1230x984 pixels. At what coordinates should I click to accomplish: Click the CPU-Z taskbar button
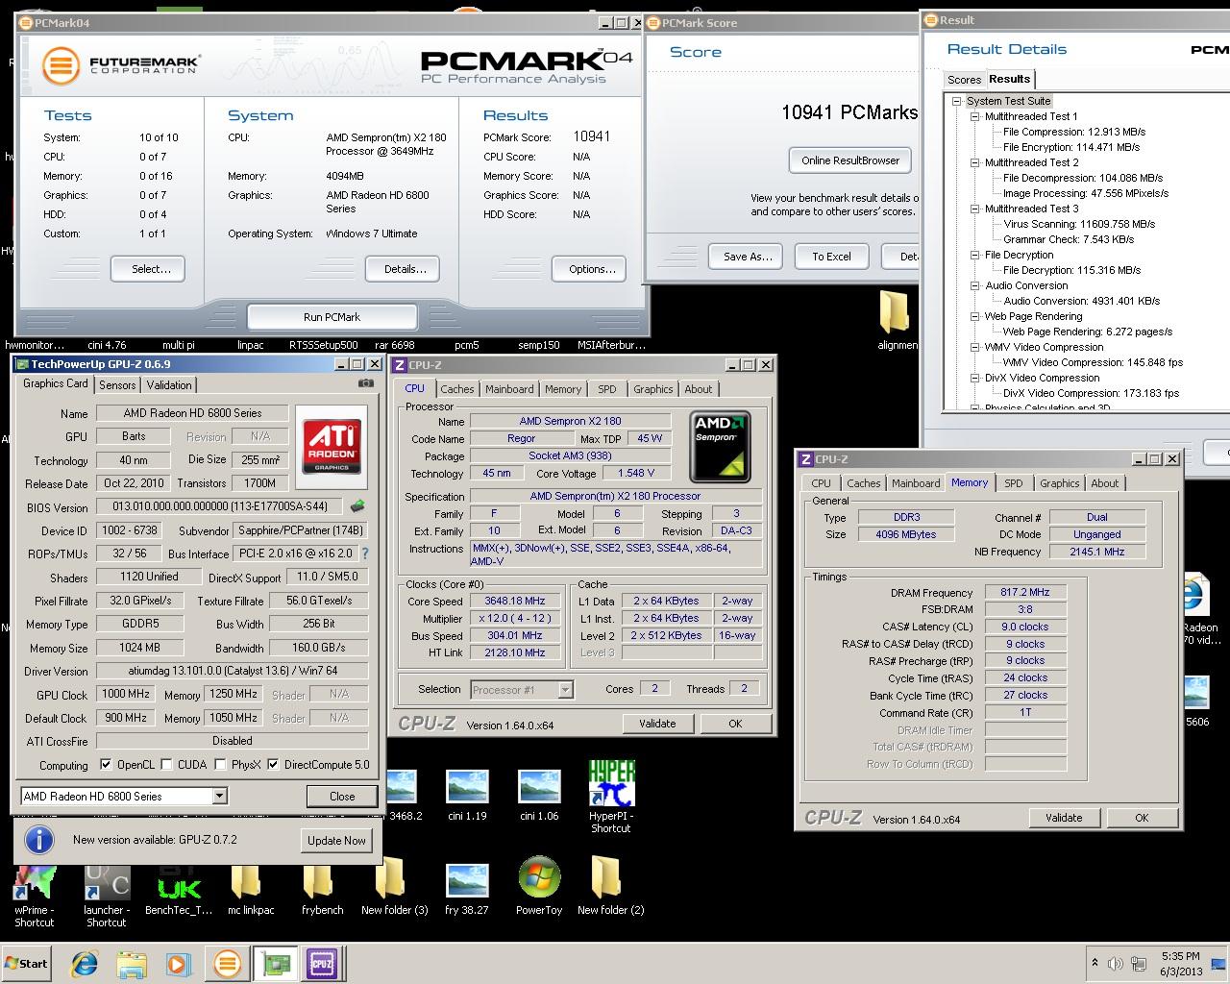322,964
